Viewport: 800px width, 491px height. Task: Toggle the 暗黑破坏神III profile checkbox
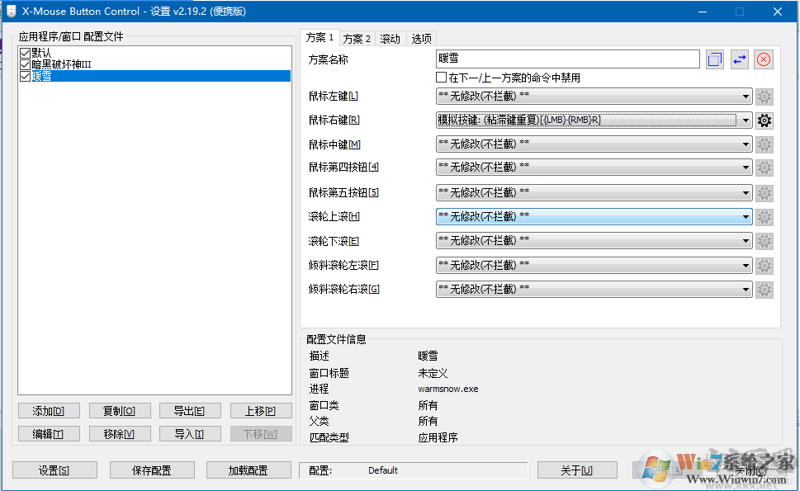coord(25,64)
